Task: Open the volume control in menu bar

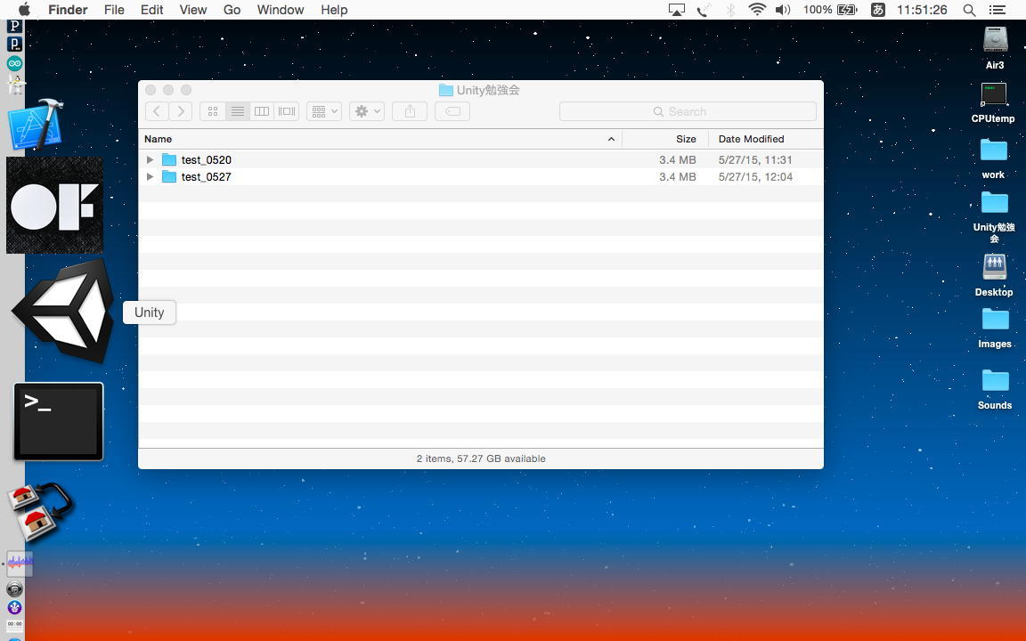Action: (783, 10)
